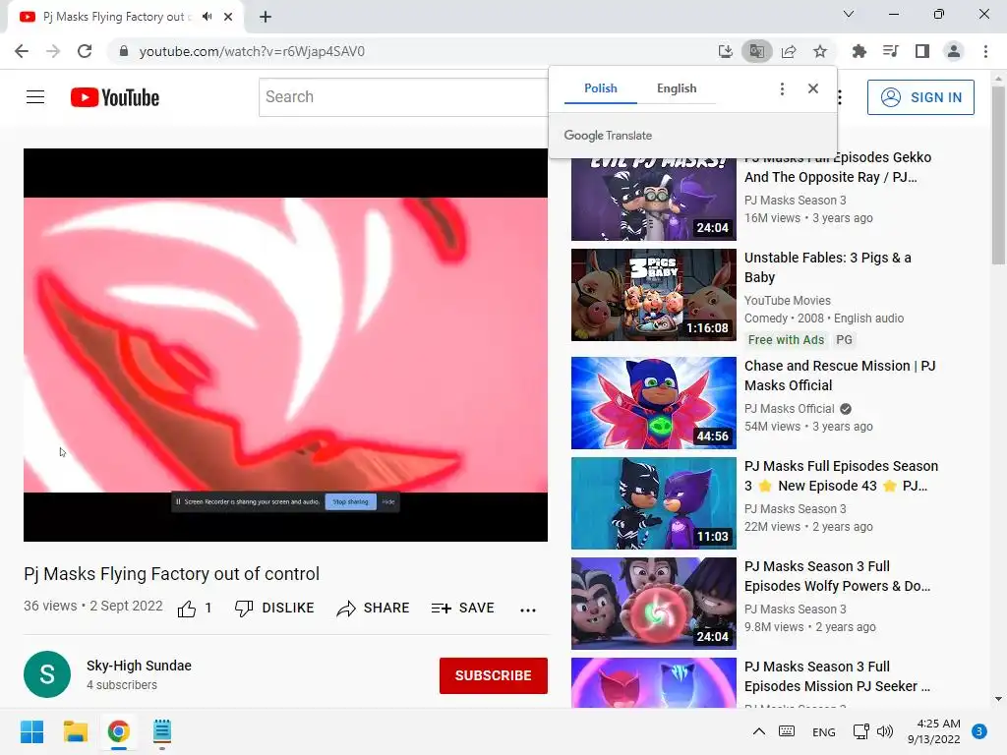This screenshot has height=755, width=1007.
Task: Bookmark this tab with star icon
Action: (x=820, y=51)
